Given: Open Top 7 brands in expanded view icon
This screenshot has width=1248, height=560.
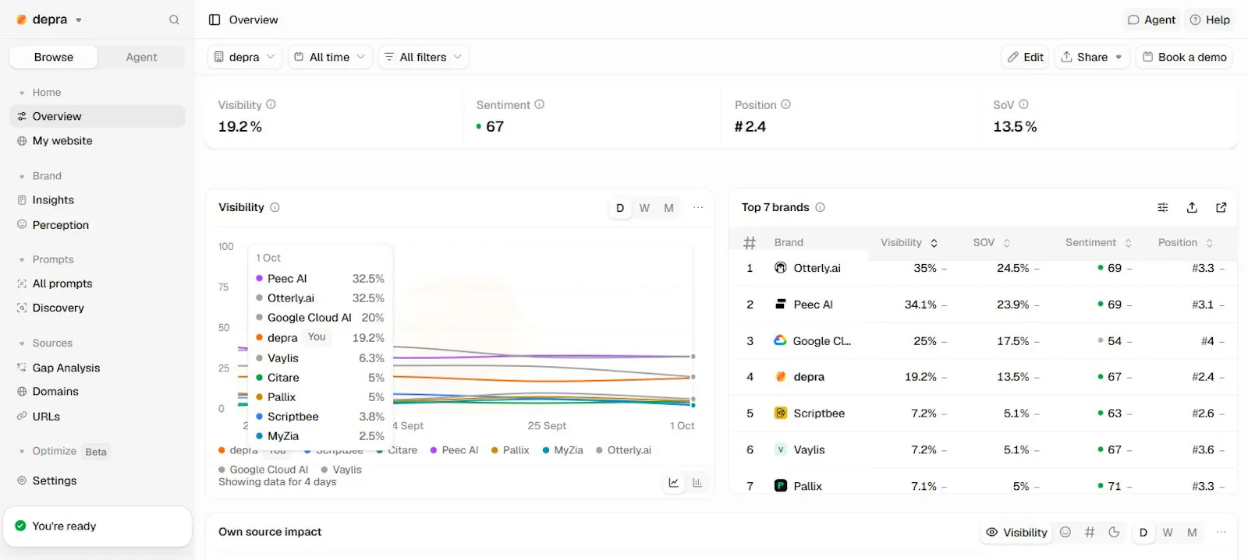Looking at the screenshot, I should point(1221,207).
